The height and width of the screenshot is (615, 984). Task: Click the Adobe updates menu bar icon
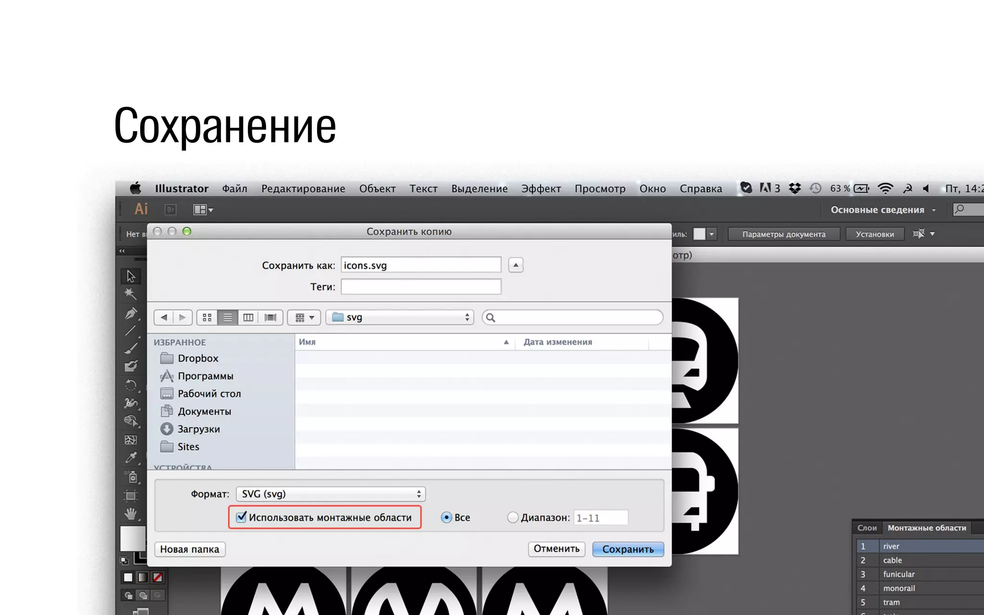769,188
